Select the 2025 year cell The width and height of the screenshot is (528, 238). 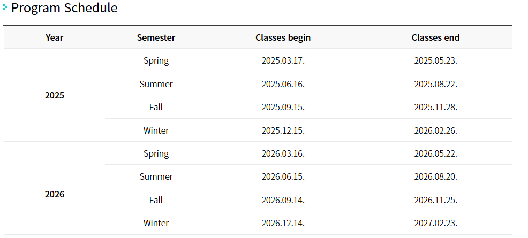(x=55, y=95)
